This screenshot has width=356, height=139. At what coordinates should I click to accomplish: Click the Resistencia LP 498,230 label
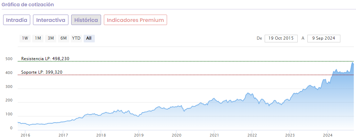click(45, 58)
